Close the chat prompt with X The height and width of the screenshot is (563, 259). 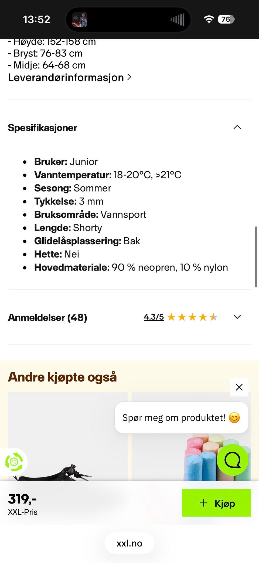[239, 387]
